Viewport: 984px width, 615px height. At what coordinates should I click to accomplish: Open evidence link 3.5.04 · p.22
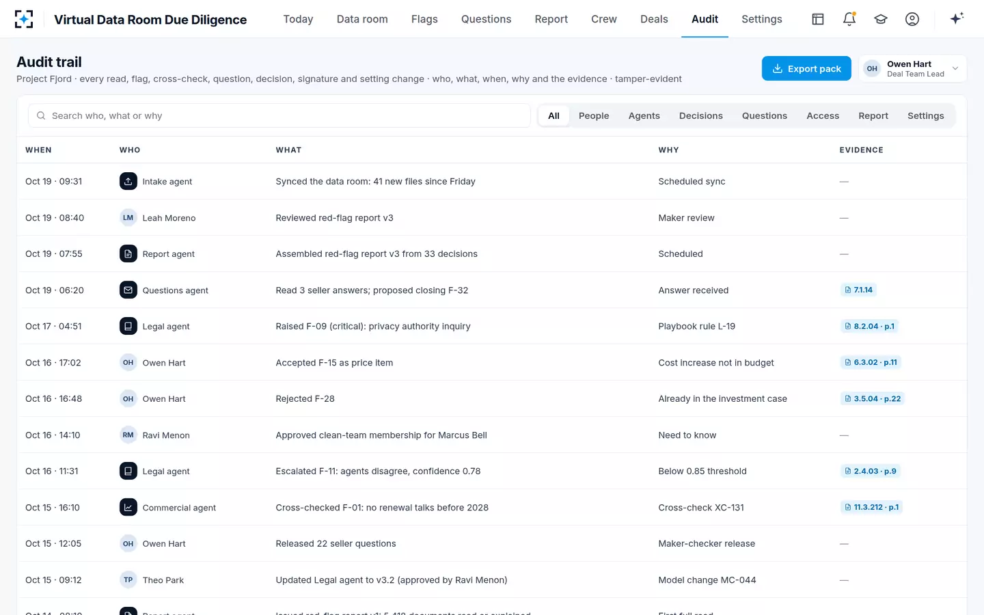(873, 398)
